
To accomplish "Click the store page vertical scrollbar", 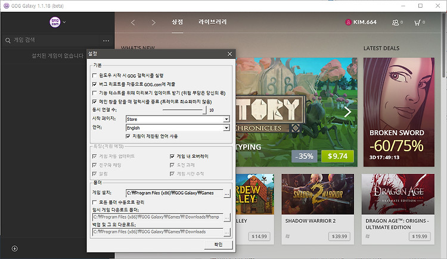I will (x=443, y=46).
